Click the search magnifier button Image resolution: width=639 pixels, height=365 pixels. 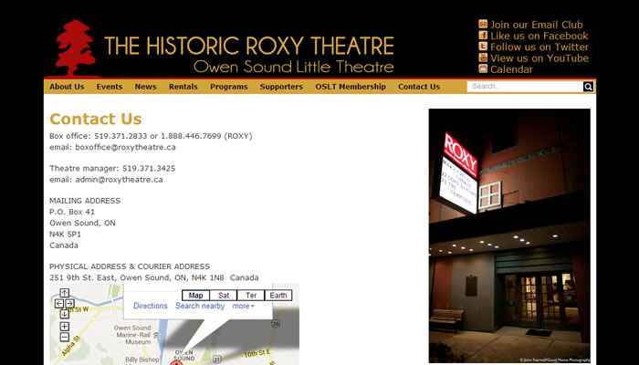[588, 87]
